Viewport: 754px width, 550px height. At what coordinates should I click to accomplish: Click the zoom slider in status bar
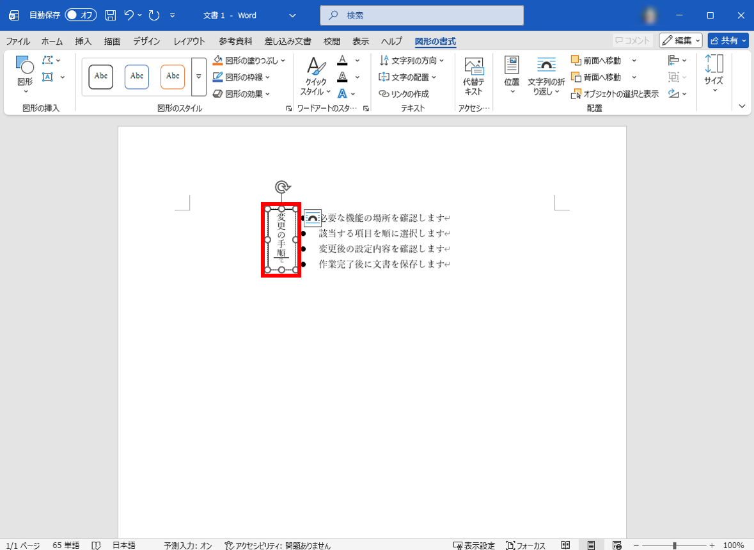coord(674,545)
